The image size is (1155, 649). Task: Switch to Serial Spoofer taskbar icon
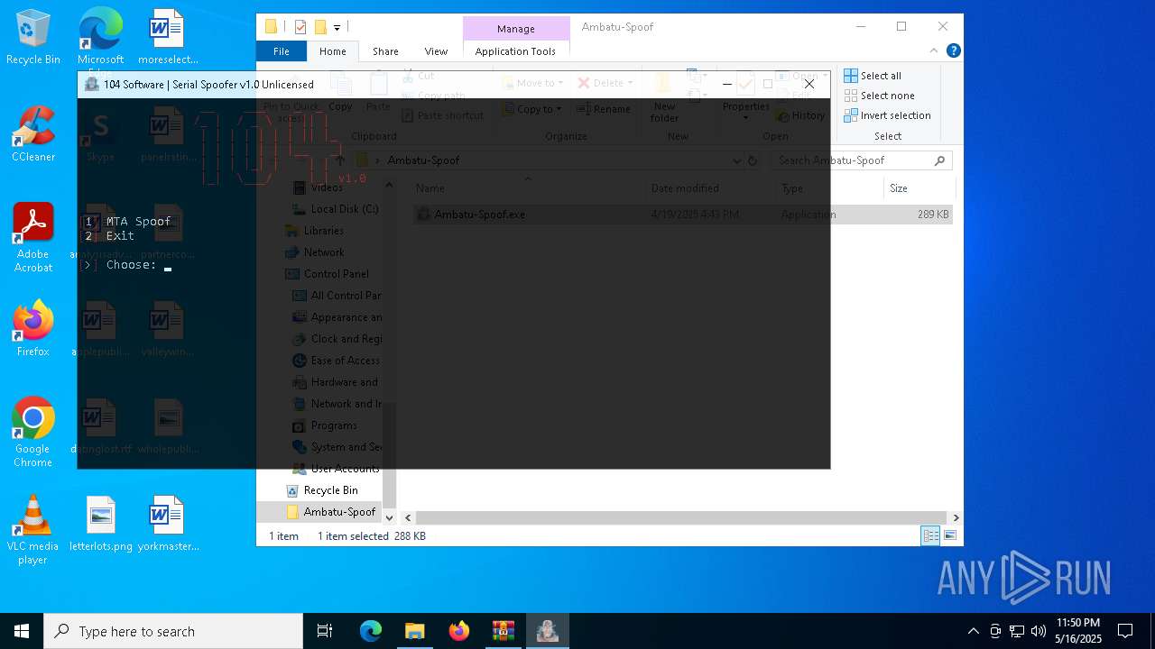point(548,631)
